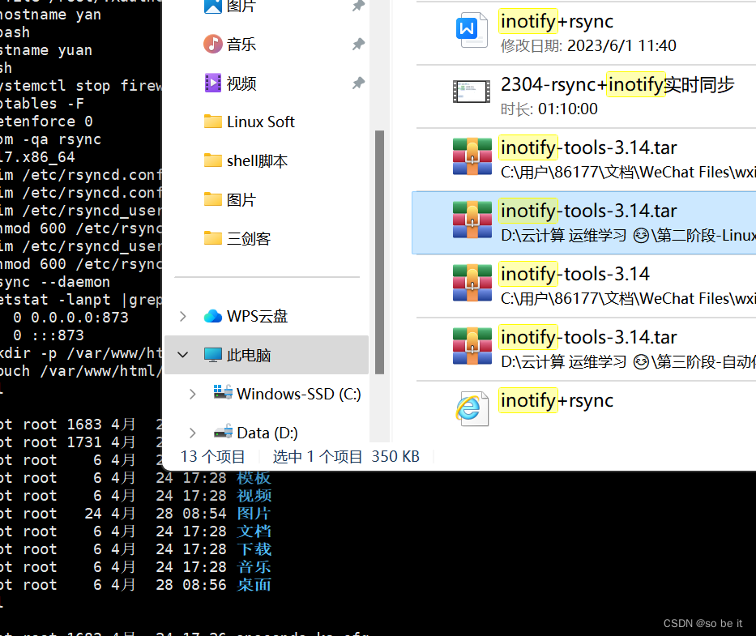Open the WPS document inotify+rsync

[554, 21]
